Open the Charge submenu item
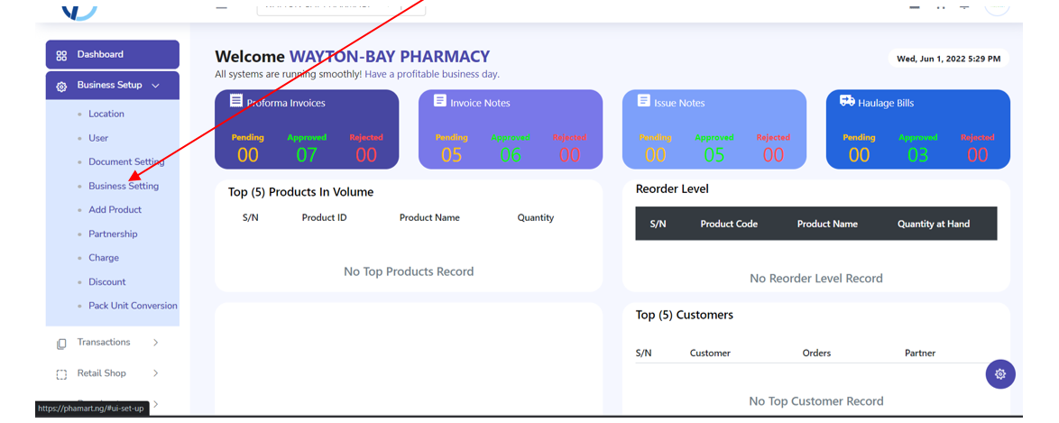Viewport: 1059px width, 423px height. [x=104, y=258]
